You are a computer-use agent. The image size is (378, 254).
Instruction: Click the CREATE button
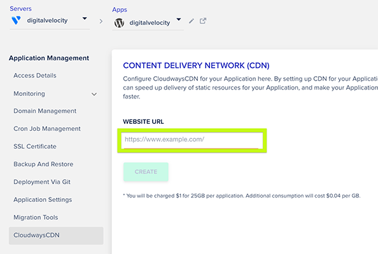click(146, 171)
